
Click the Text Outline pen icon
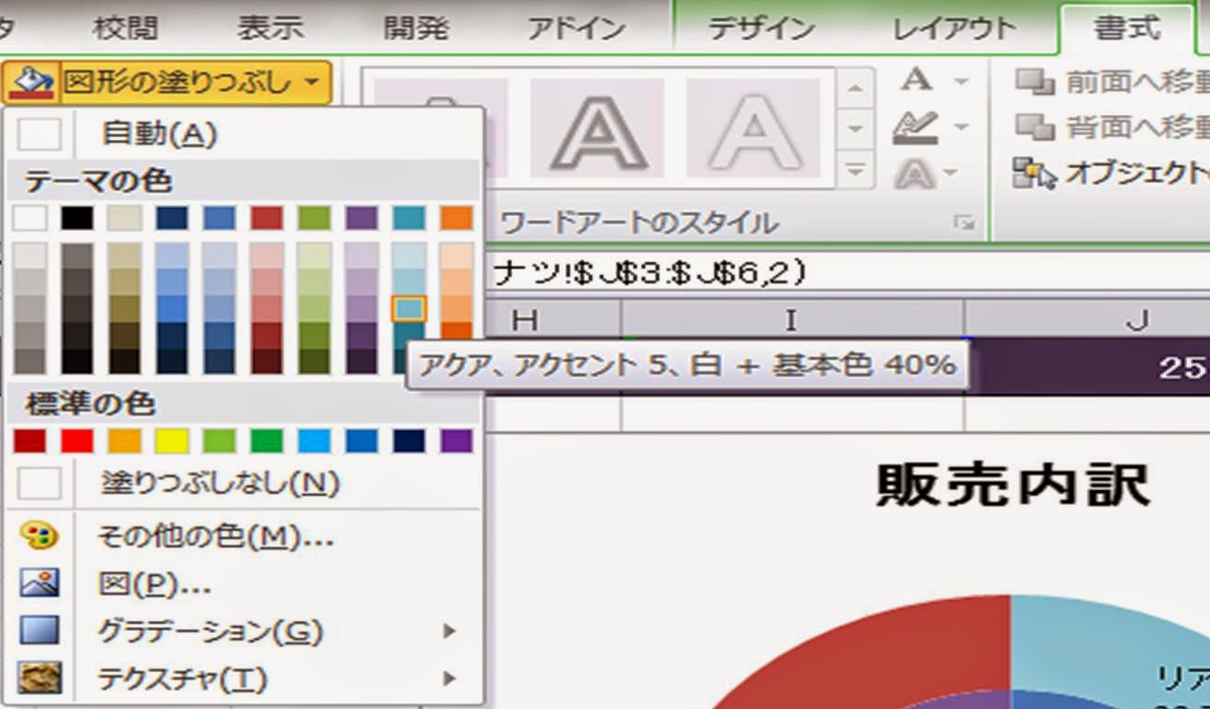[x=917, y=128]
